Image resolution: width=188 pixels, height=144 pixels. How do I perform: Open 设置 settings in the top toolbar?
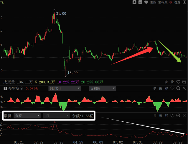click(x=177, y=2)
